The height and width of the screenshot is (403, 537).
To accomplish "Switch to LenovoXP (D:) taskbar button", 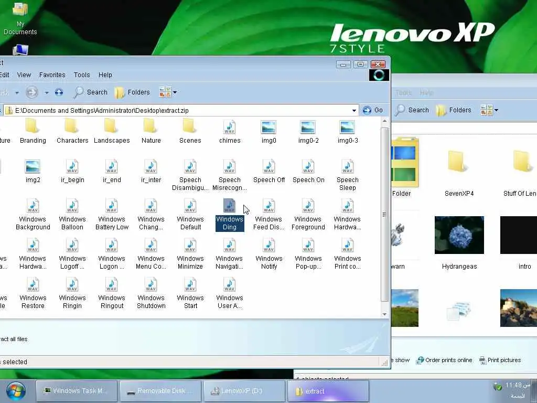I will click(244, 390).
